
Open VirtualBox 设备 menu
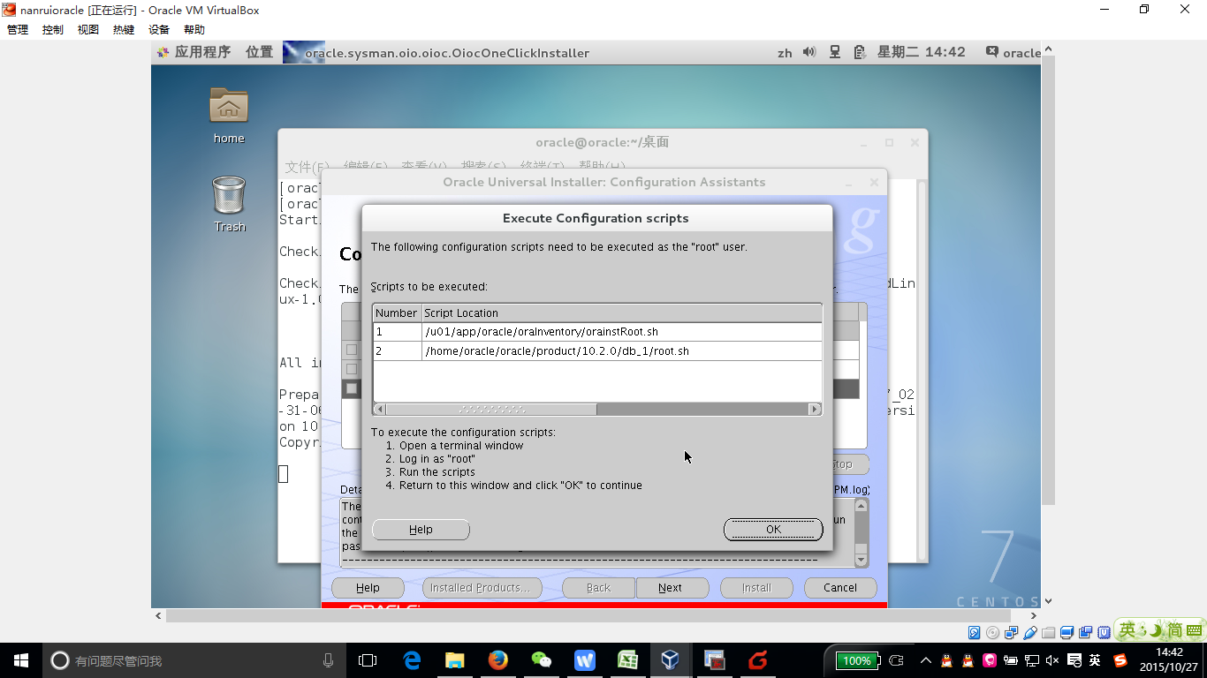tap(159, 30)
